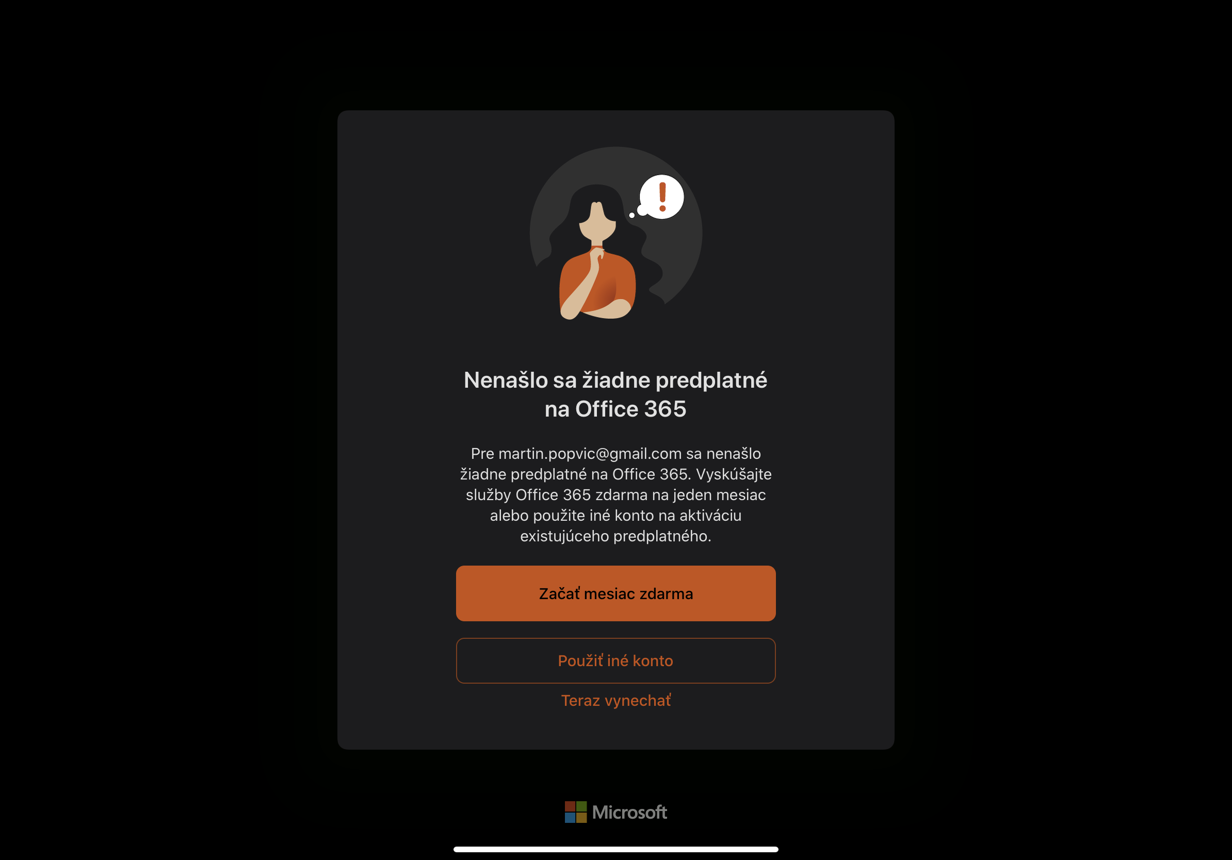Image resolution: width=1232 pixels, height=860 pixels.
Task: Click the heading line Nenašlo sa žiadne predplatné
Action: pos(615,380)
